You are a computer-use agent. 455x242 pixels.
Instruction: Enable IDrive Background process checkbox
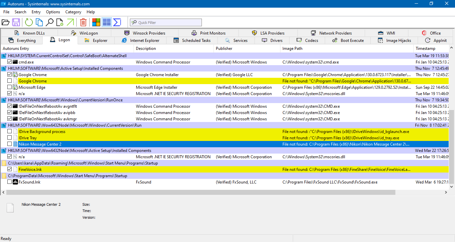(x=10, y=131)
